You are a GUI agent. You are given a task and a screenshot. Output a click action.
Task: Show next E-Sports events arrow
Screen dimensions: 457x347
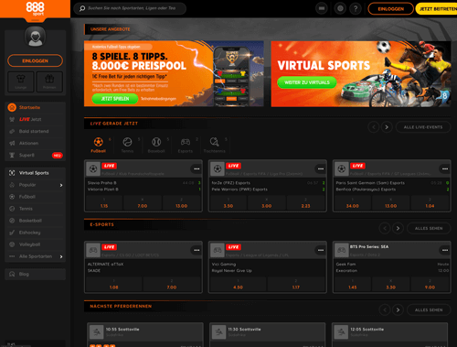(398, 228)
